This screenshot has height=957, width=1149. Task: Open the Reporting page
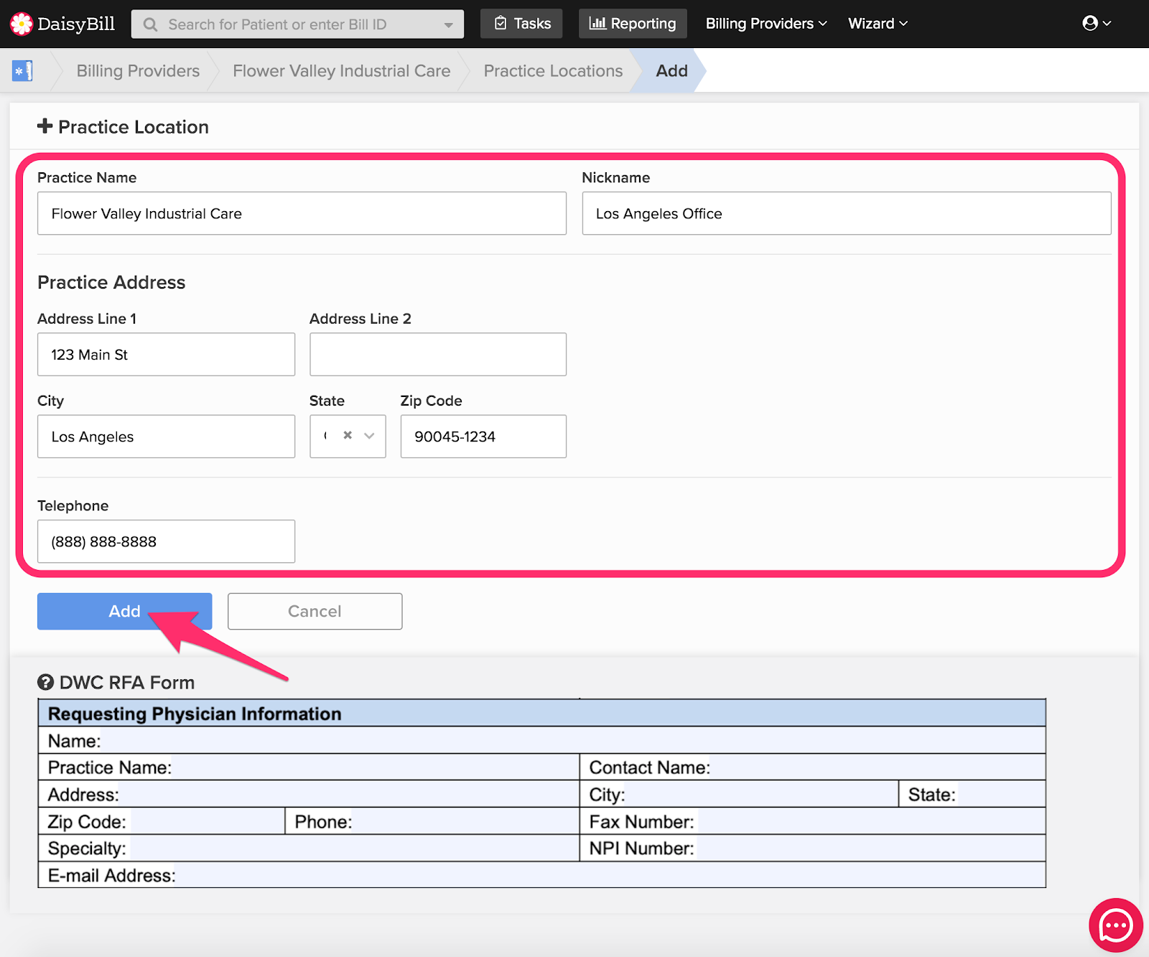pos(633,24)
